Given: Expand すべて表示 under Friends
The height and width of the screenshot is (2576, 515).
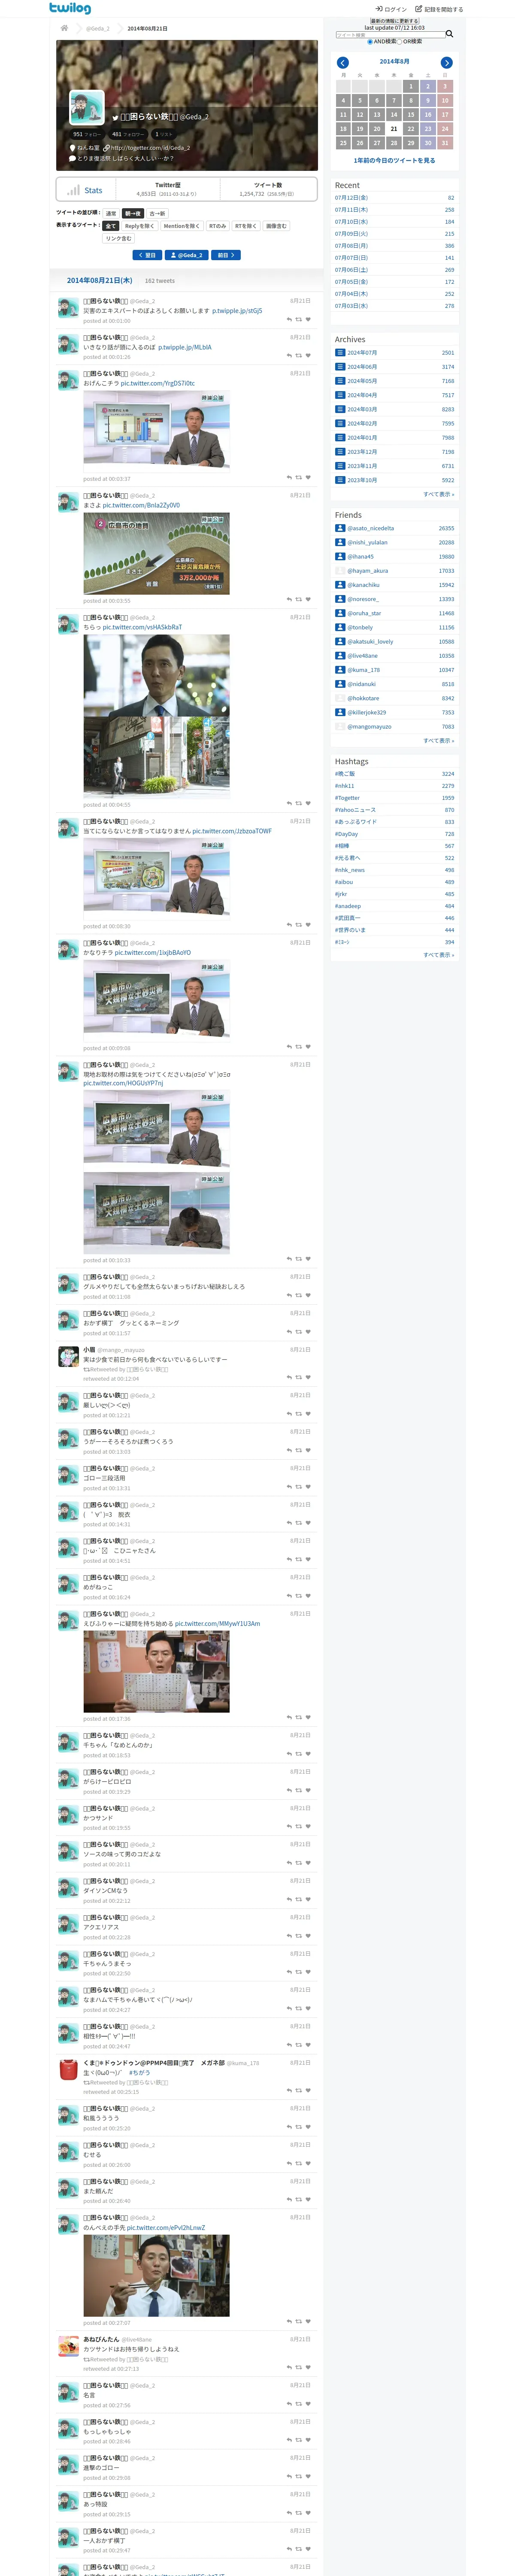Looking at the screenshot, I should pos(438,741).
